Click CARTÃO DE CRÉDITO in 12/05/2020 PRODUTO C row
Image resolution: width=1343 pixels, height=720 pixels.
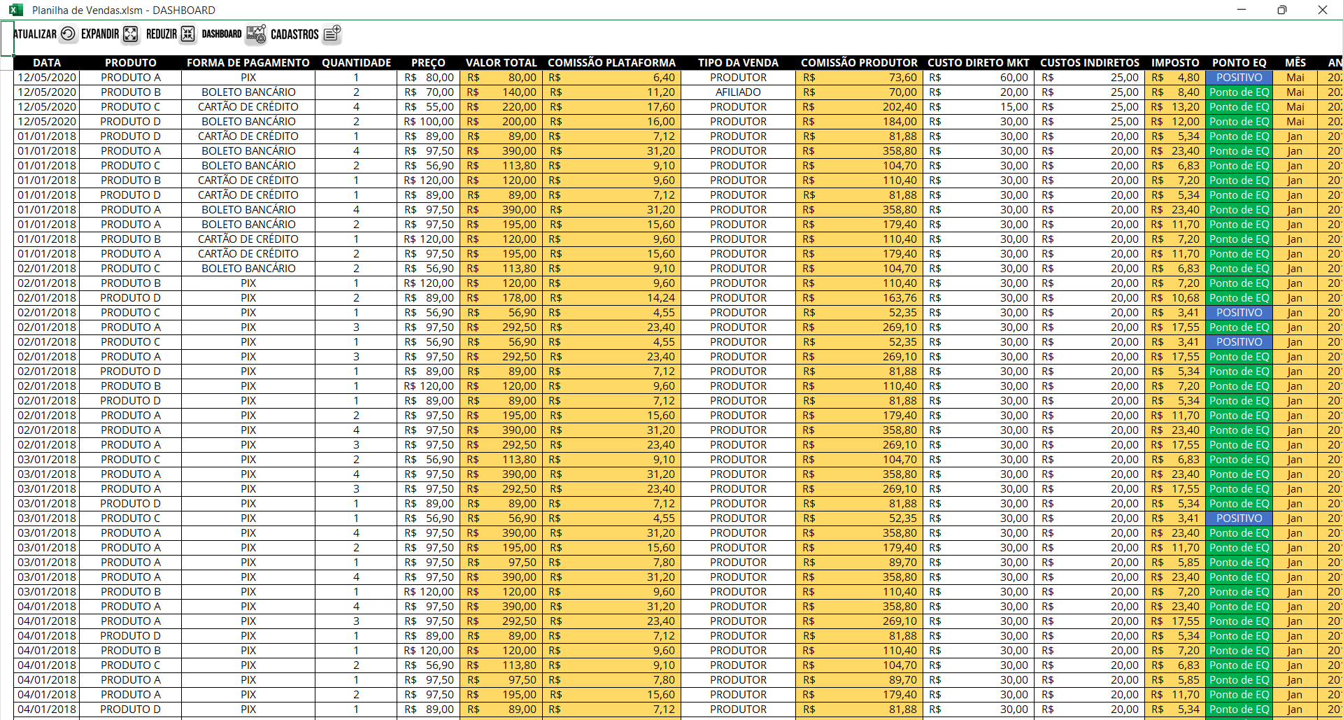[248, 107]
